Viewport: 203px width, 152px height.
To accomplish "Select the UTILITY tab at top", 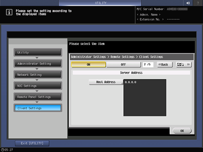I will click(100, 3).
